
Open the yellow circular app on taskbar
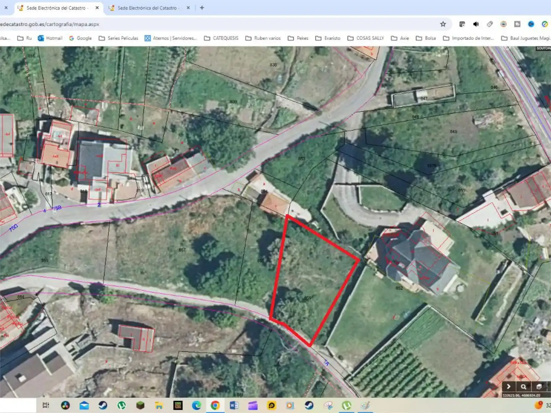point(272,405)
